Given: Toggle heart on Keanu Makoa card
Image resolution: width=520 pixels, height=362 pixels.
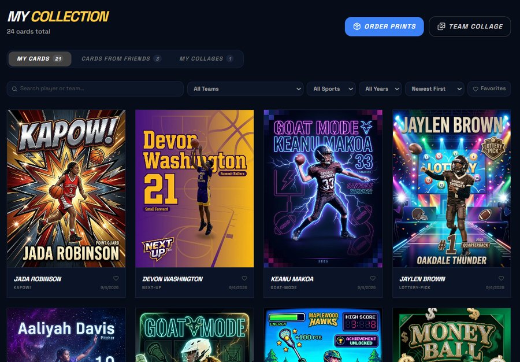Looking at the screenshot, I should pos(373,278).
